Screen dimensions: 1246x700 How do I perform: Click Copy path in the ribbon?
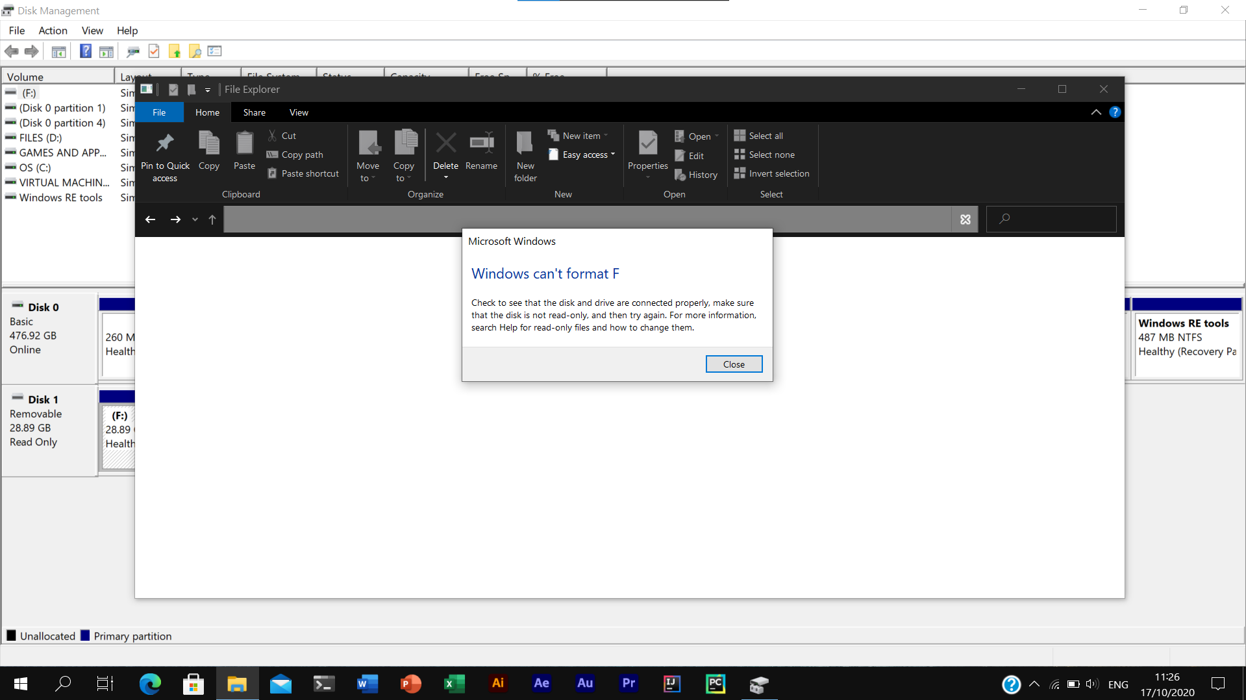[x=295, y=155]
